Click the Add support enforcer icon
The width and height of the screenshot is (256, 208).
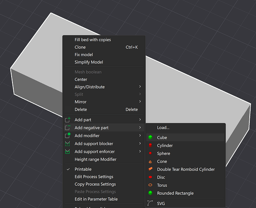[68, 151]
